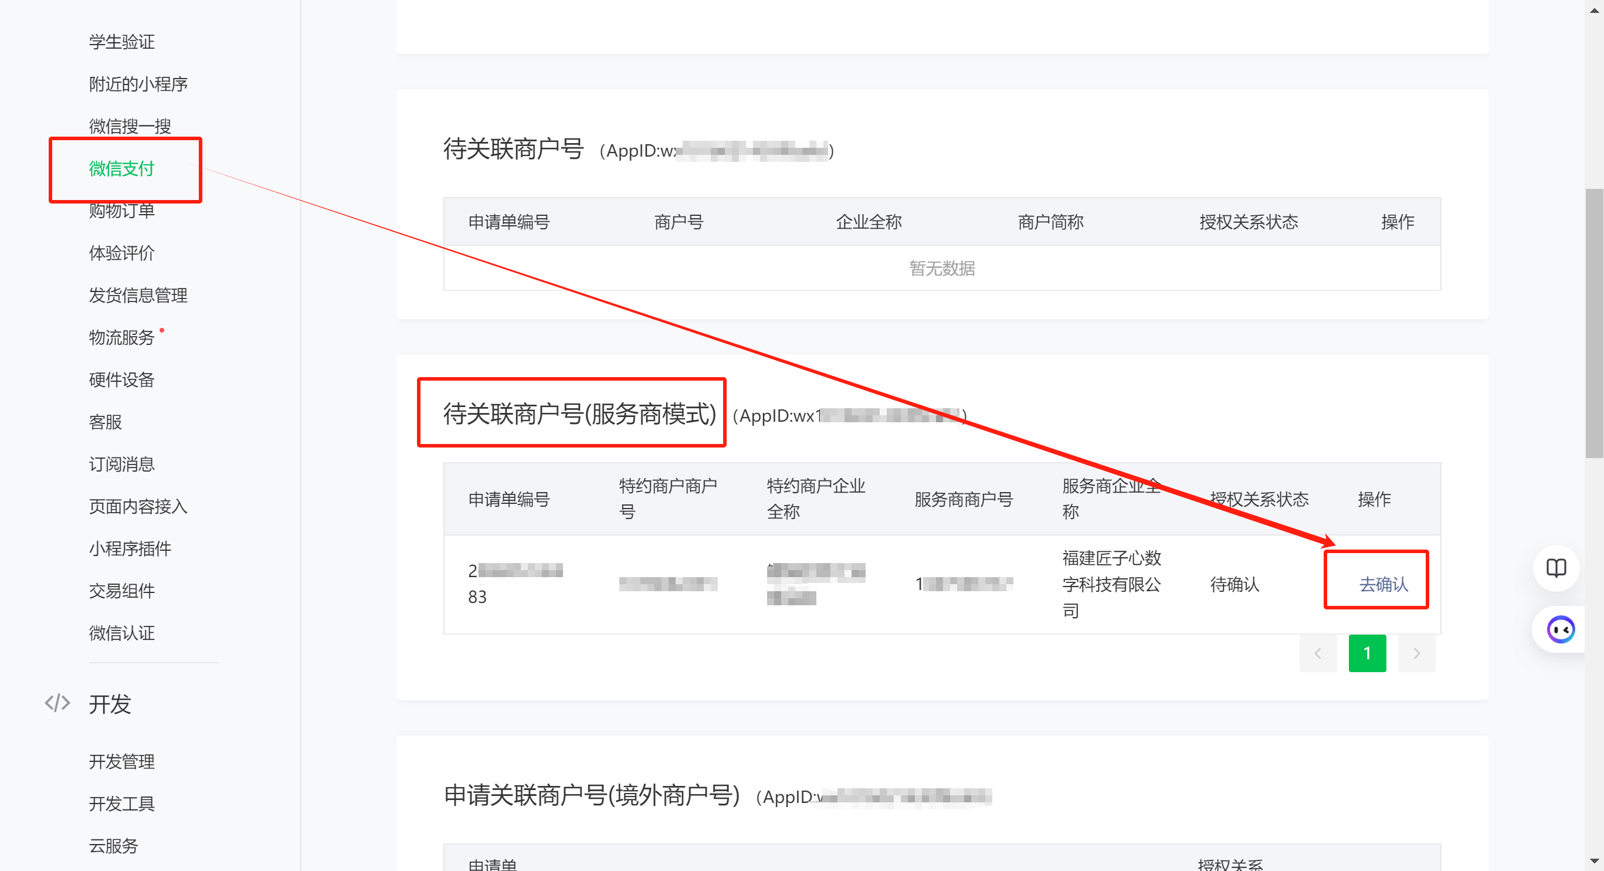Open 微信搜一搜 sidebar entry
This screenshot has width=1604, height=871.
point(130,126)
